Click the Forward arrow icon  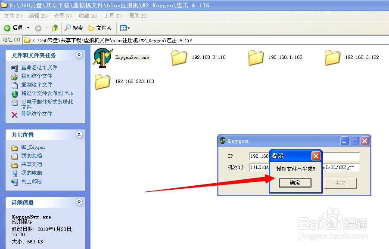click(38, 28)
